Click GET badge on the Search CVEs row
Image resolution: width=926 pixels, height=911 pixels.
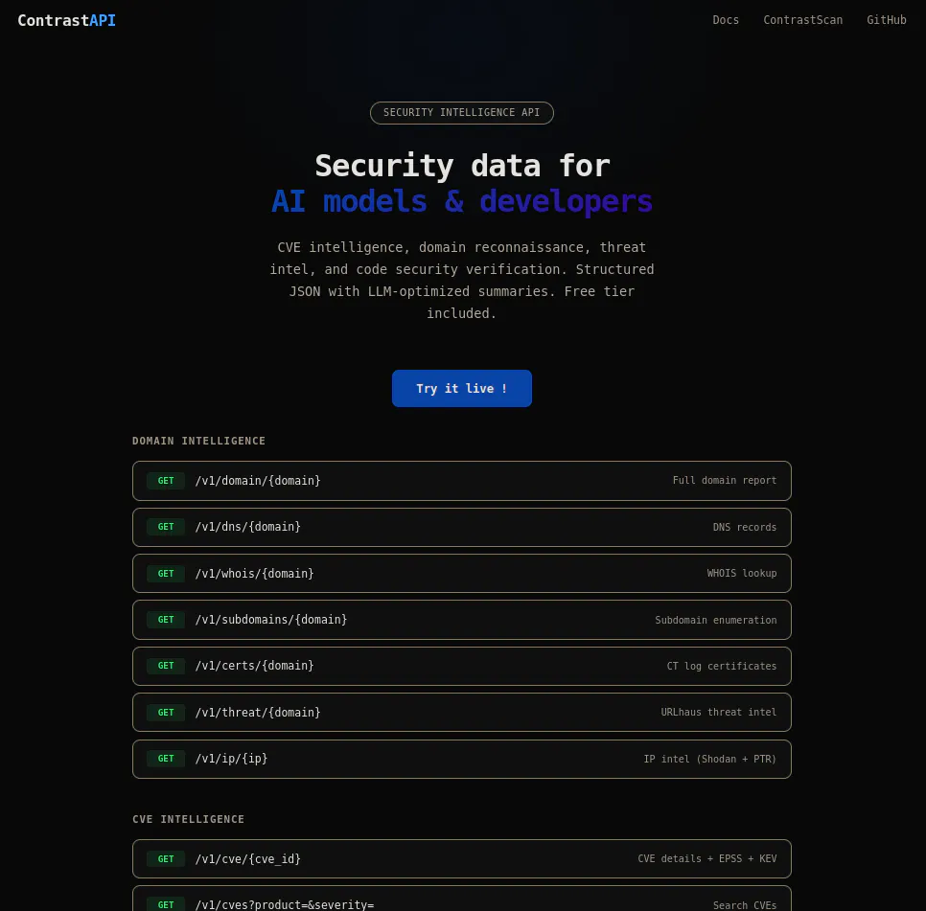[166, 904]
